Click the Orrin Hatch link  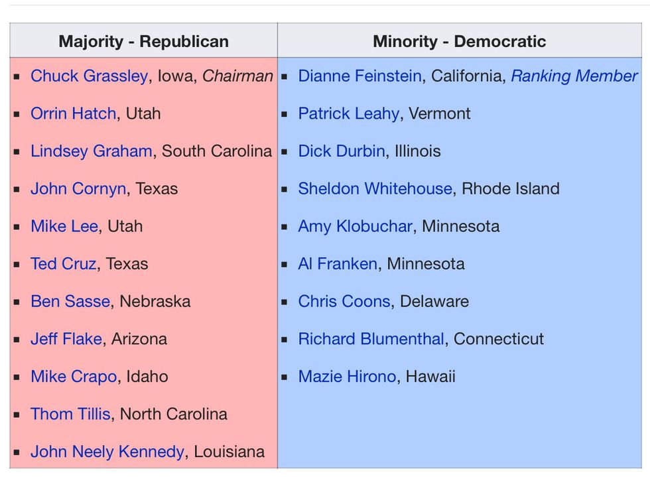pos(73,113)
